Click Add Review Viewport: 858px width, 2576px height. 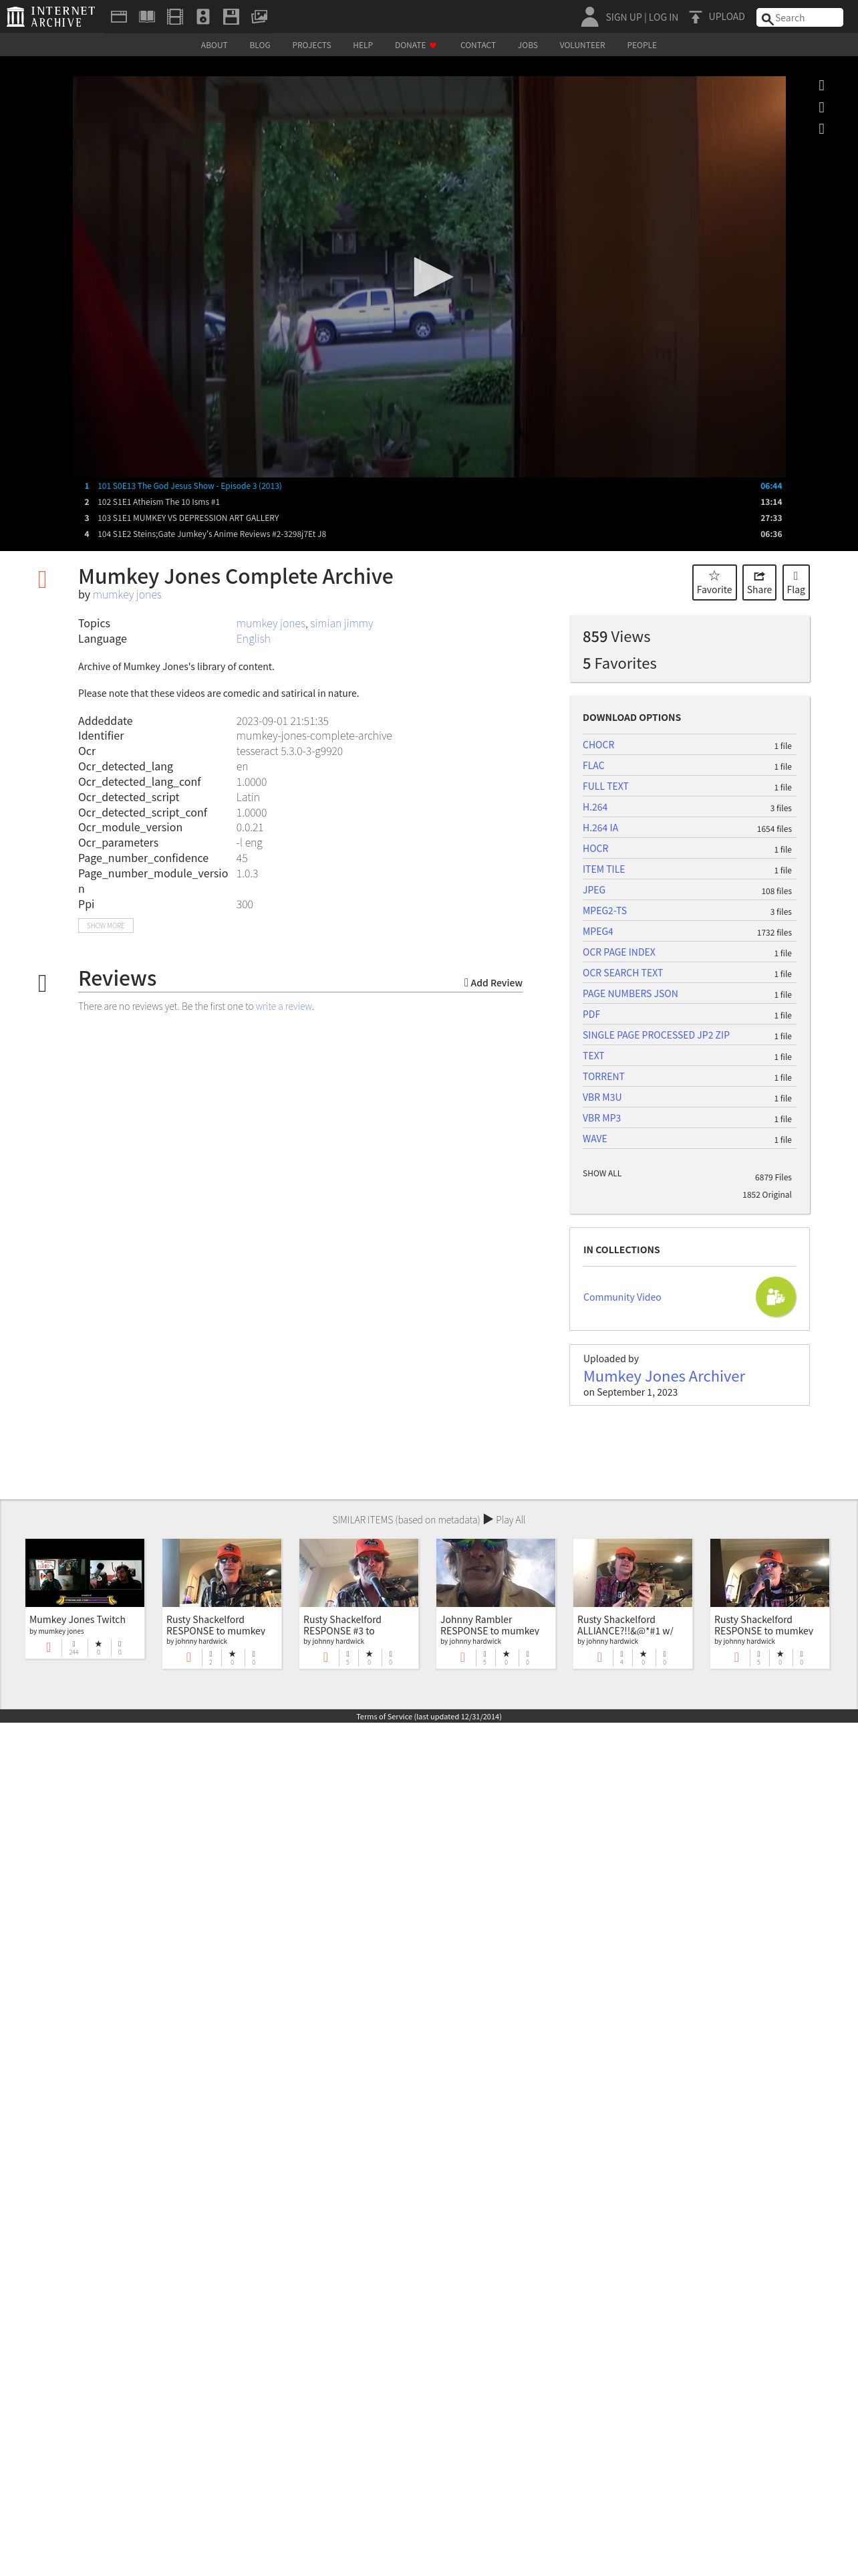coord(493,983)
